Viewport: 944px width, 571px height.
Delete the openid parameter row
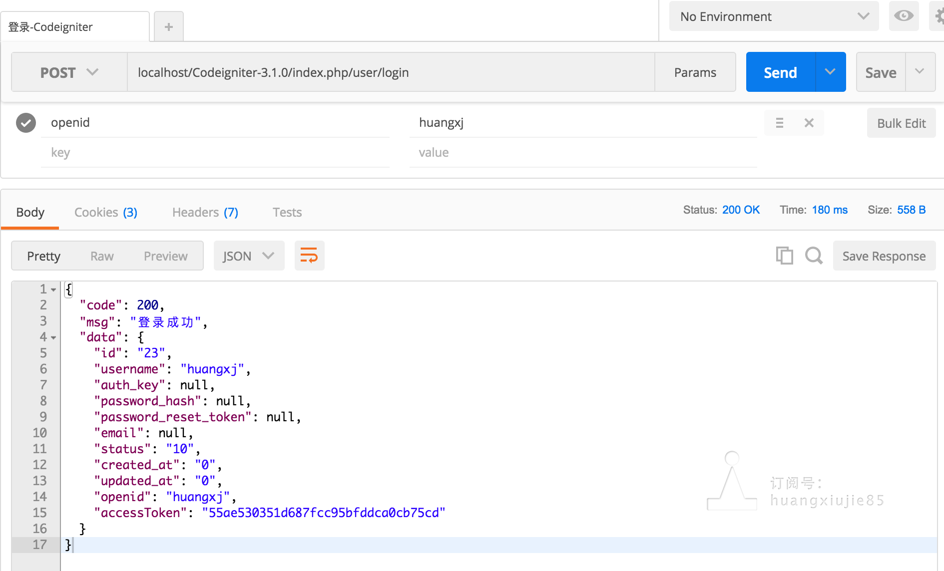click(809, 123)
